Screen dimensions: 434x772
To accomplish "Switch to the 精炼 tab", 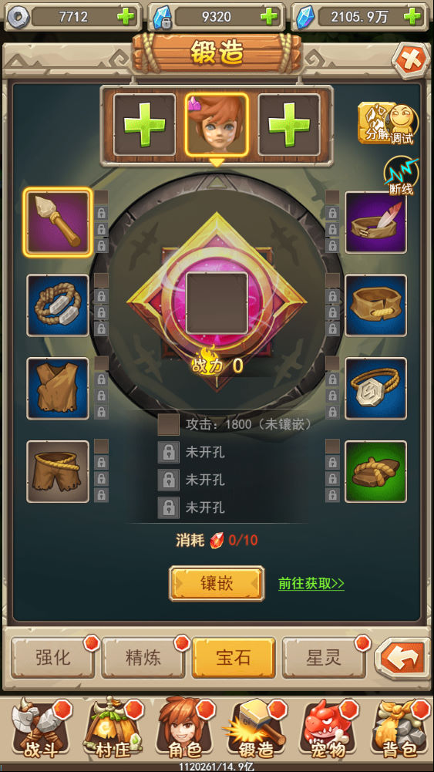I will [x=143, y=659].
